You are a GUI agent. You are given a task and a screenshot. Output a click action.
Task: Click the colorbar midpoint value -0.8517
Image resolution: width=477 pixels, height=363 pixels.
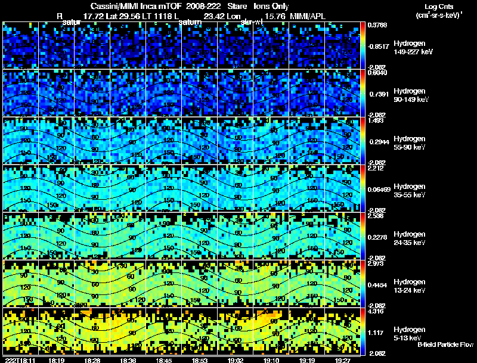coord(378,46)
